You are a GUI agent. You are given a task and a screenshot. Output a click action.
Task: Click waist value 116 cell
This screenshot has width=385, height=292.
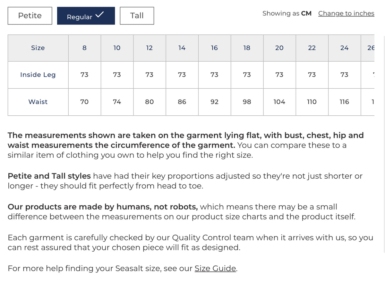(x=344, y=102)
